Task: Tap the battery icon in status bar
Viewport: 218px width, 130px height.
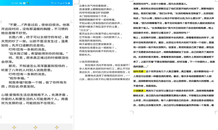Action: 69,3
